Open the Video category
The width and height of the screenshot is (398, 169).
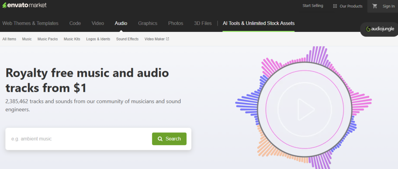point(98,23)
